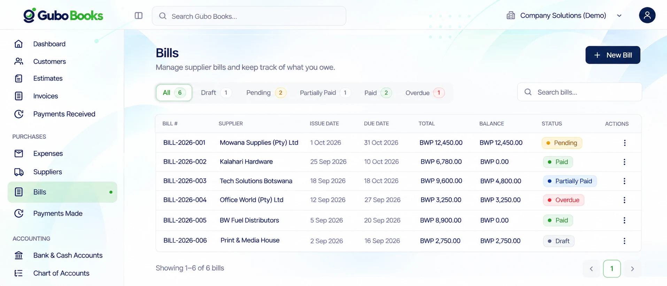Focus the Search Gubo Books field
This screenshot has width=667, height=286.
(x=249, y=16)
